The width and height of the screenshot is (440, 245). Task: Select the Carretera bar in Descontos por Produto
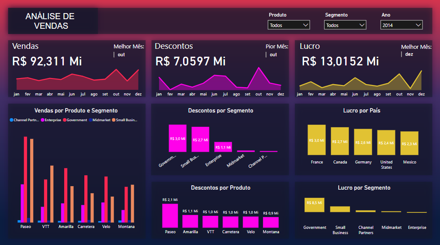pyautogui.click(x=230, y=222)
